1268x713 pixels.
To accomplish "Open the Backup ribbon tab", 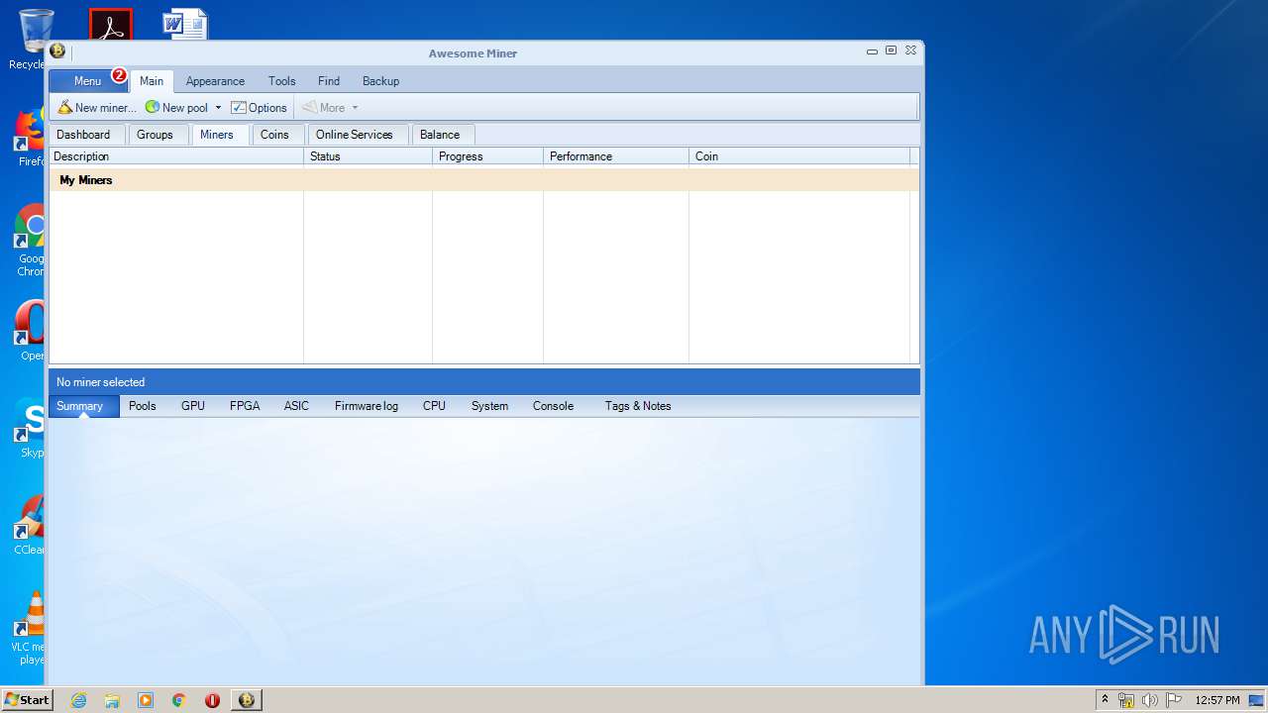I will click(x=380, y=81).
